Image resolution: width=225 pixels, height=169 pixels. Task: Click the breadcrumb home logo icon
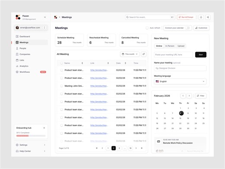pyautogui.click(x=55, y=17)
